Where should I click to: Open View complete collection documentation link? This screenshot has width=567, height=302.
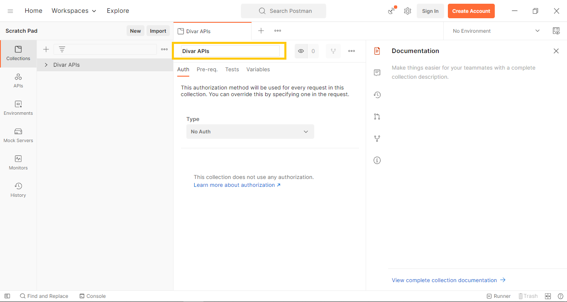449,280
